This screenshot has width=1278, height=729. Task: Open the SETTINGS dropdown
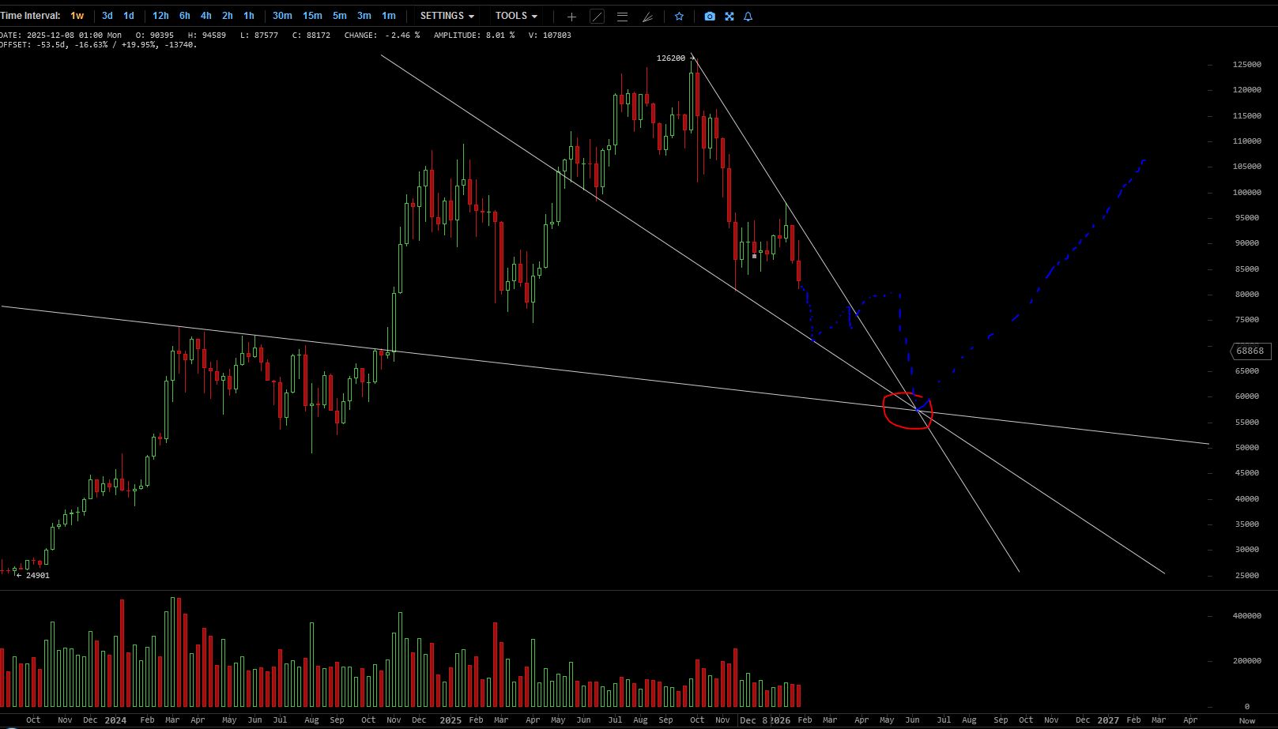click(447, 16)
